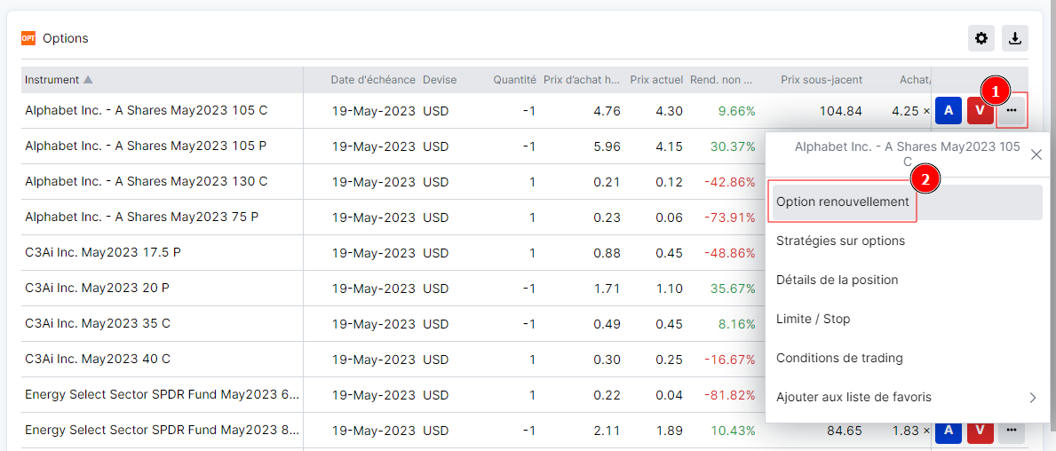
Task: Click current price 4.30 cell
Action: 670,111
